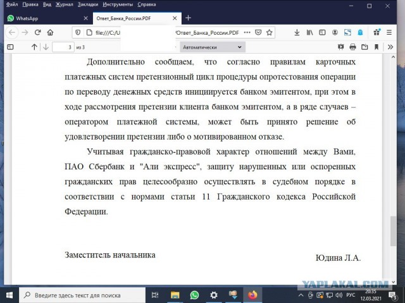Show hidden system tray icons
This screenshot has width=405, height=303.
click(301, 295)
